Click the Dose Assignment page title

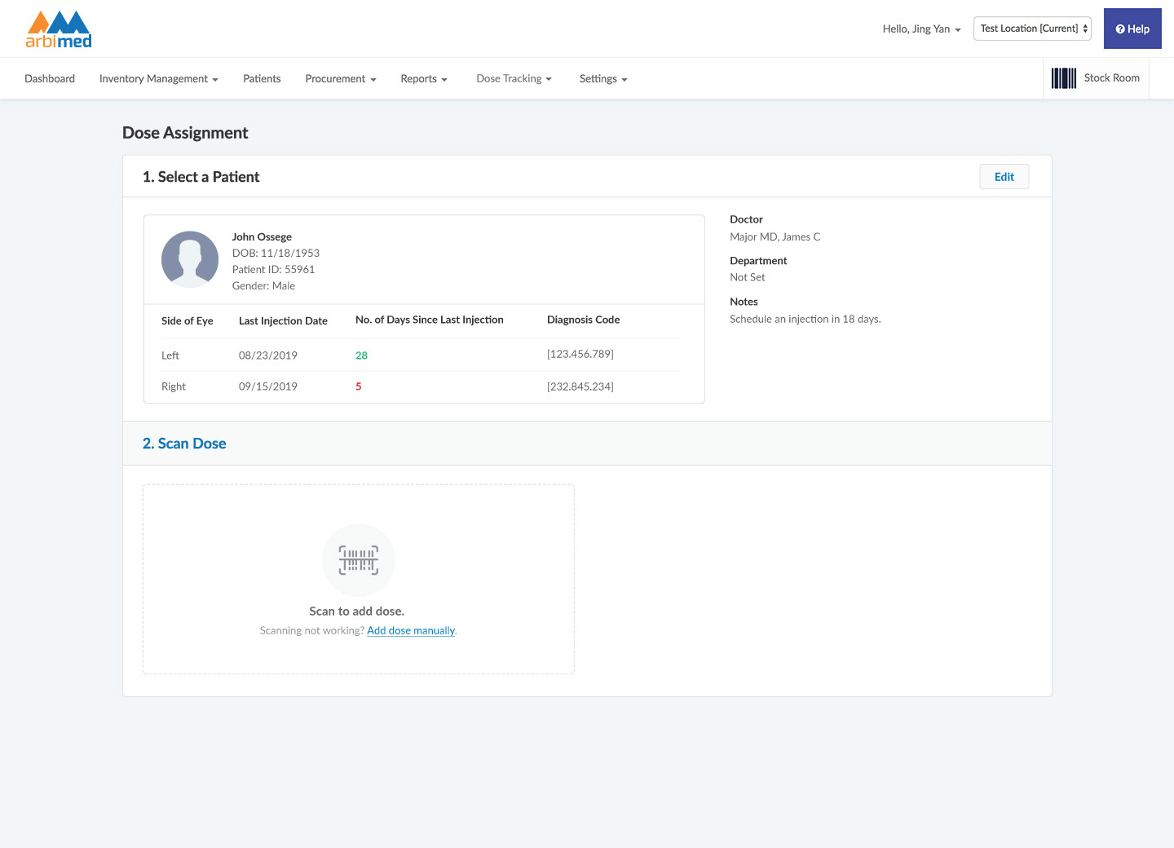click(x=185, y=133)
